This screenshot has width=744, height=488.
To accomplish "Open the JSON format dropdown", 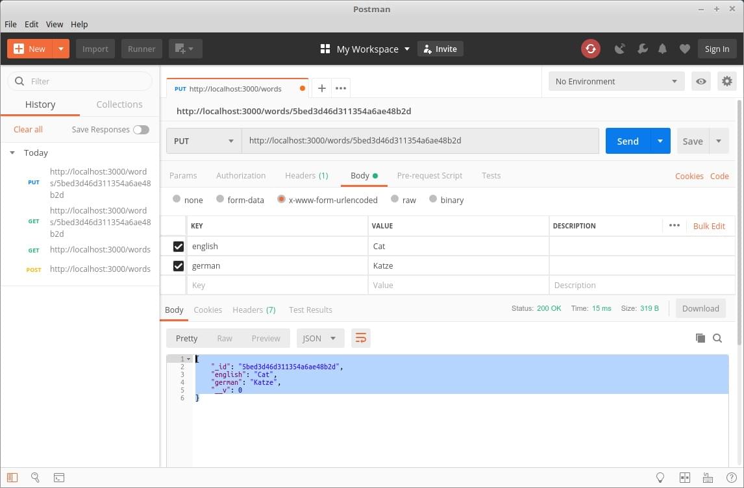I will pos(319,338).
